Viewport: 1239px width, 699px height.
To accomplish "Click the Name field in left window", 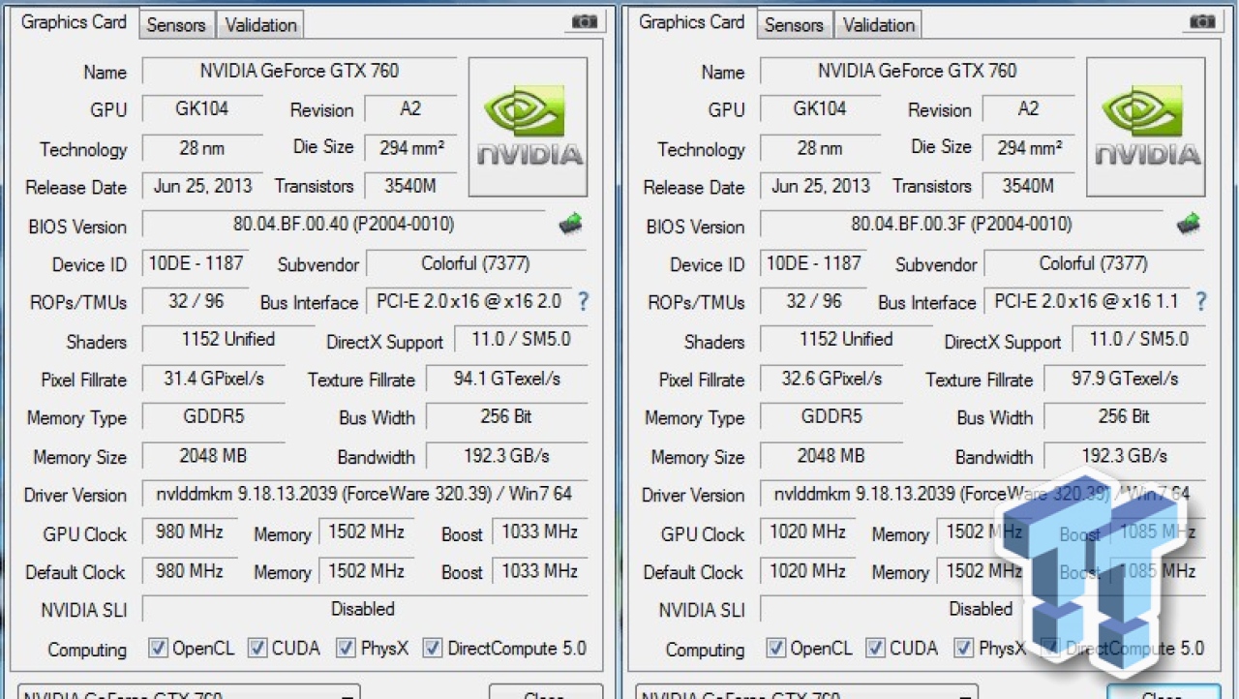I will [x=299, y=71].
